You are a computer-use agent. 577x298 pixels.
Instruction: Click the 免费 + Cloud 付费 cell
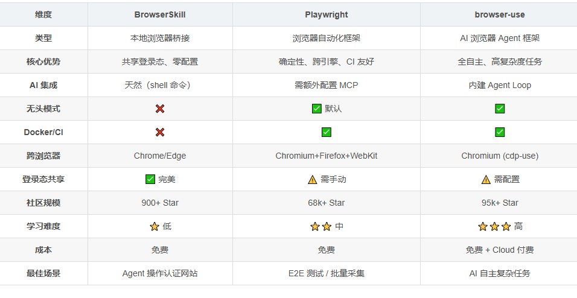click(x=500, y=250)
